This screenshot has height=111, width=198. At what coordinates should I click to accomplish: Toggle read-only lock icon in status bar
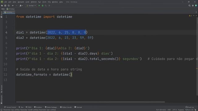tap(196, 110)
